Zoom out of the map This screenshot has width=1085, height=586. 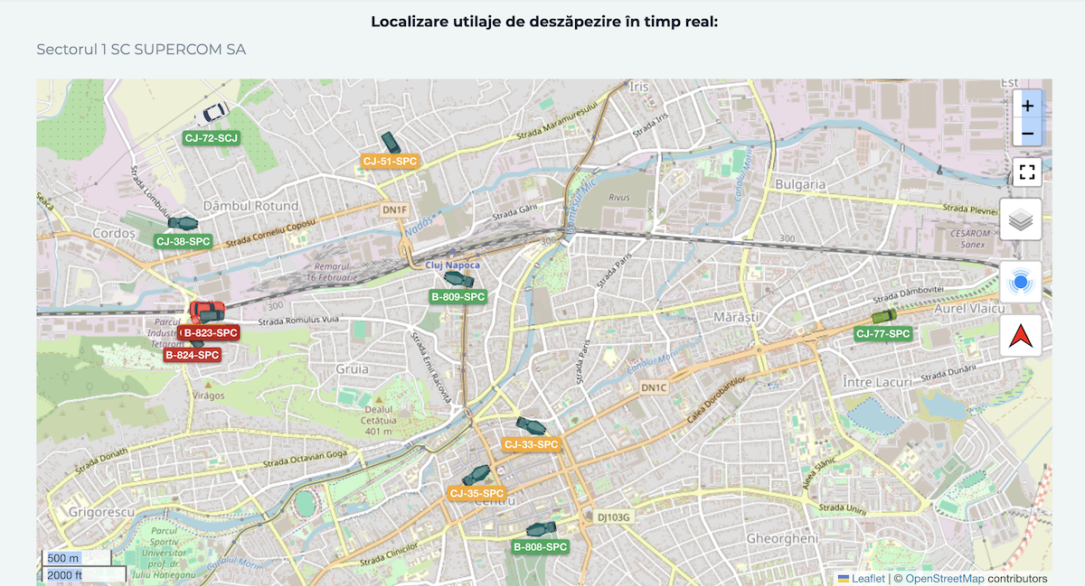click(1027, 135)
